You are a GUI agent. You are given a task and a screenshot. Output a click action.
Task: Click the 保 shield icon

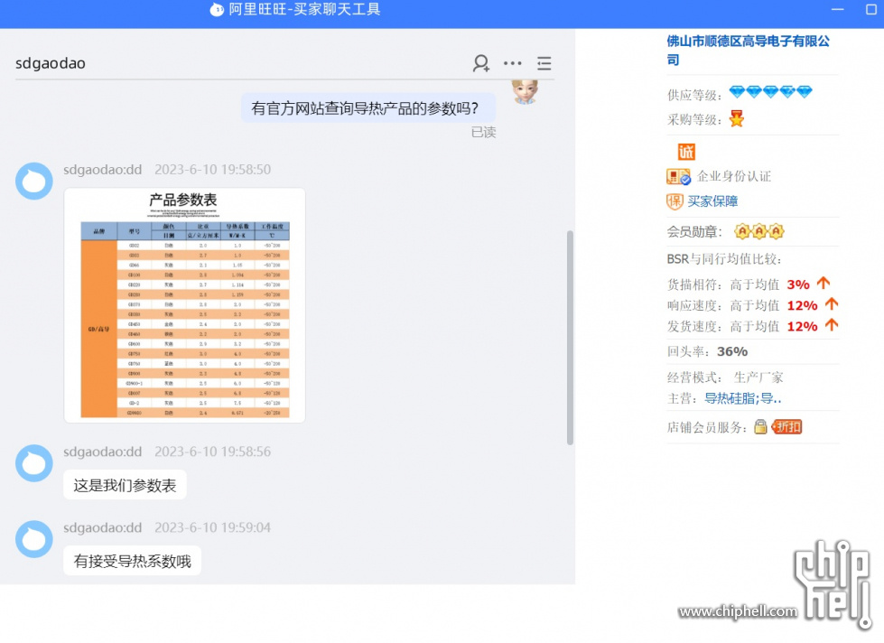pos(675,201)
